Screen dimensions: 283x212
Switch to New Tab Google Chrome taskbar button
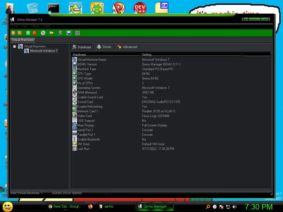click(x=65, y=206)
